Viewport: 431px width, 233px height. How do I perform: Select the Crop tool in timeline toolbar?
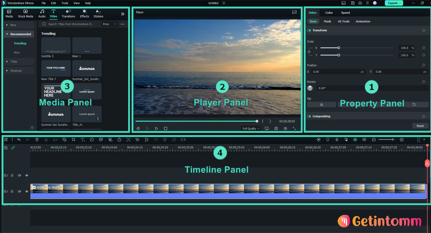73,140
